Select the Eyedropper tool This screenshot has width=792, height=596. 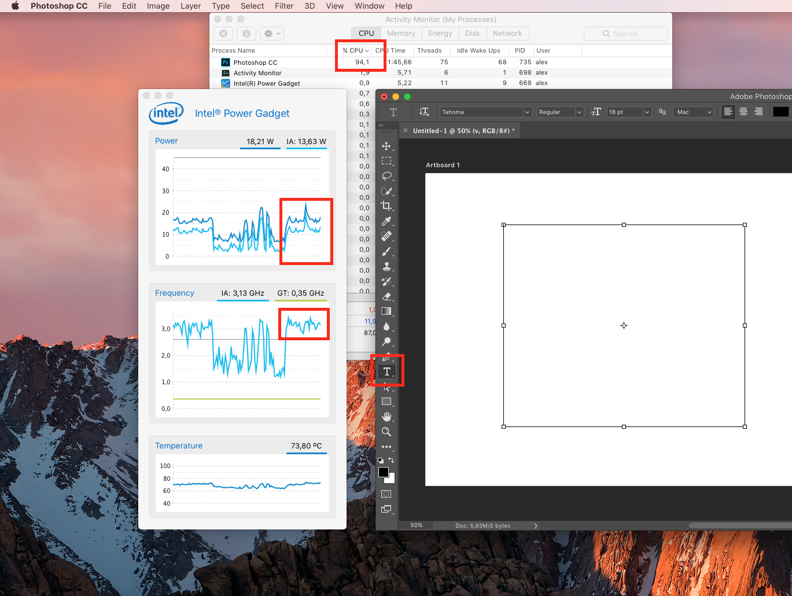click(x=386, y=221)
